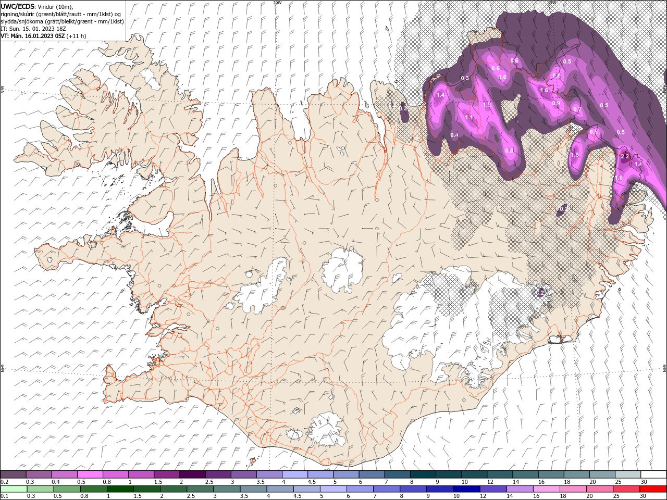Click the 0.4 precipitation value on the map
The image size is (667, 500).
click(454, 135)
